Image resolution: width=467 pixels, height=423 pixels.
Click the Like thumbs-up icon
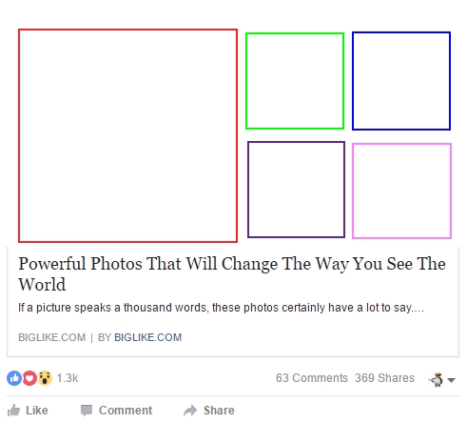(x=13, y=410)
